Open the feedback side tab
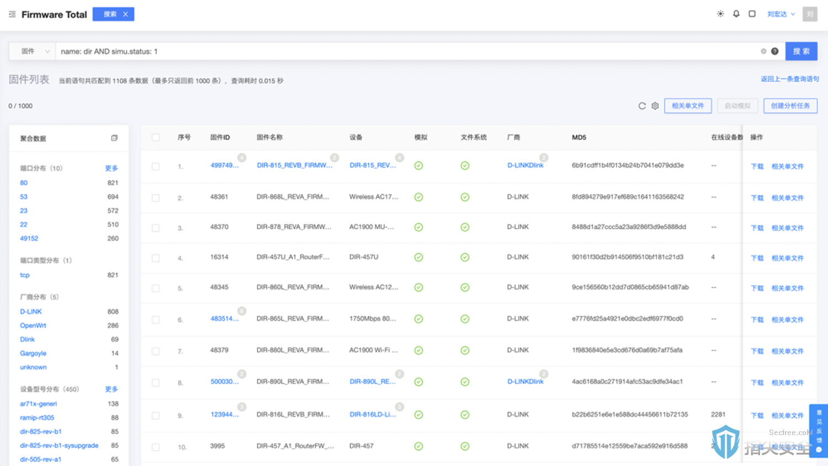Viewport: 828px width, 466px height. [x=819, y=431]
